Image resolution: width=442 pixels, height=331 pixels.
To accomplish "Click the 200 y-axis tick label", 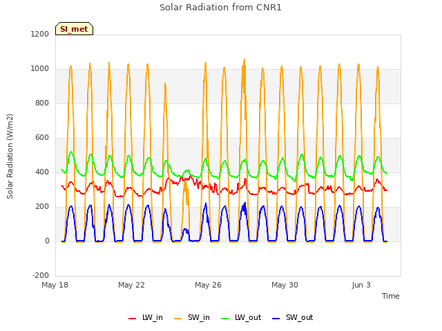I will (x=42, y=207).
